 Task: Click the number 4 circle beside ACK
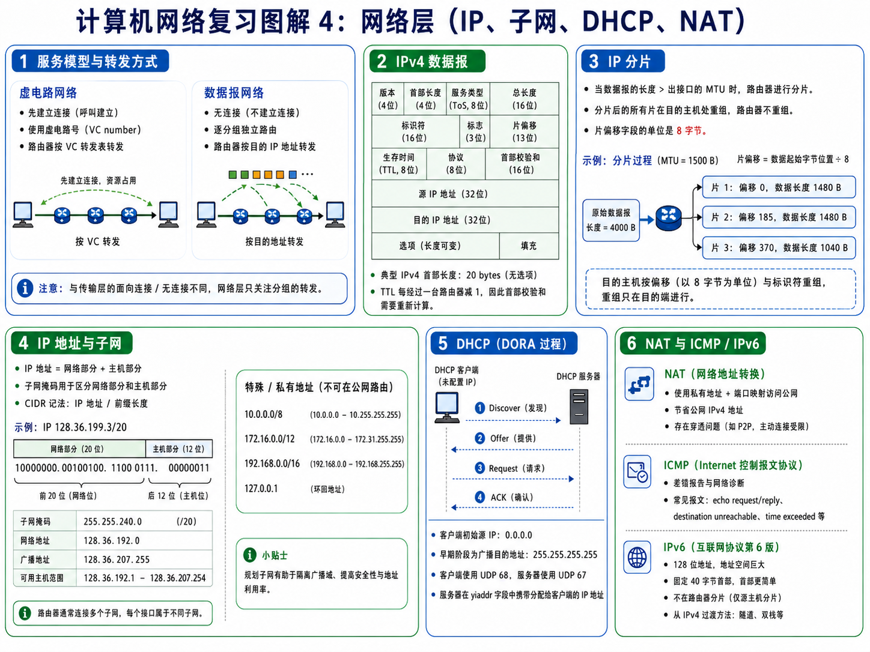(x=479, y=497)
